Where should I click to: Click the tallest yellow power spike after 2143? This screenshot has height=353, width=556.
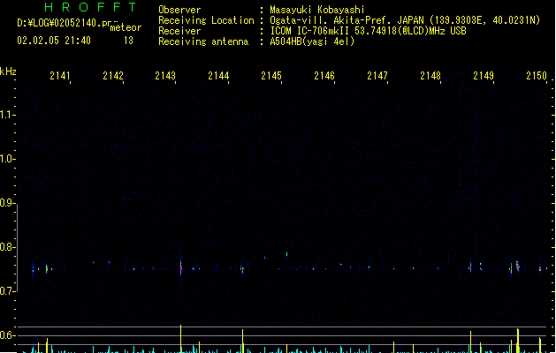[x=181, y=339]
